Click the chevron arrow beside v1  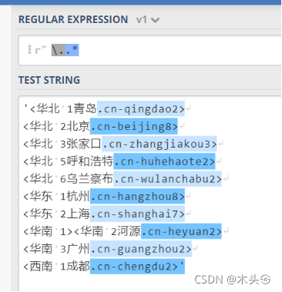coord(156,20)
